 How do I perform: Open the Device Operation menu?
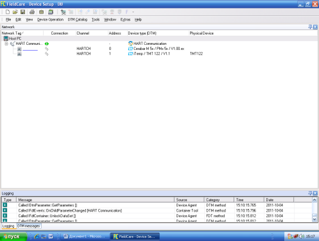click(50, 20)
